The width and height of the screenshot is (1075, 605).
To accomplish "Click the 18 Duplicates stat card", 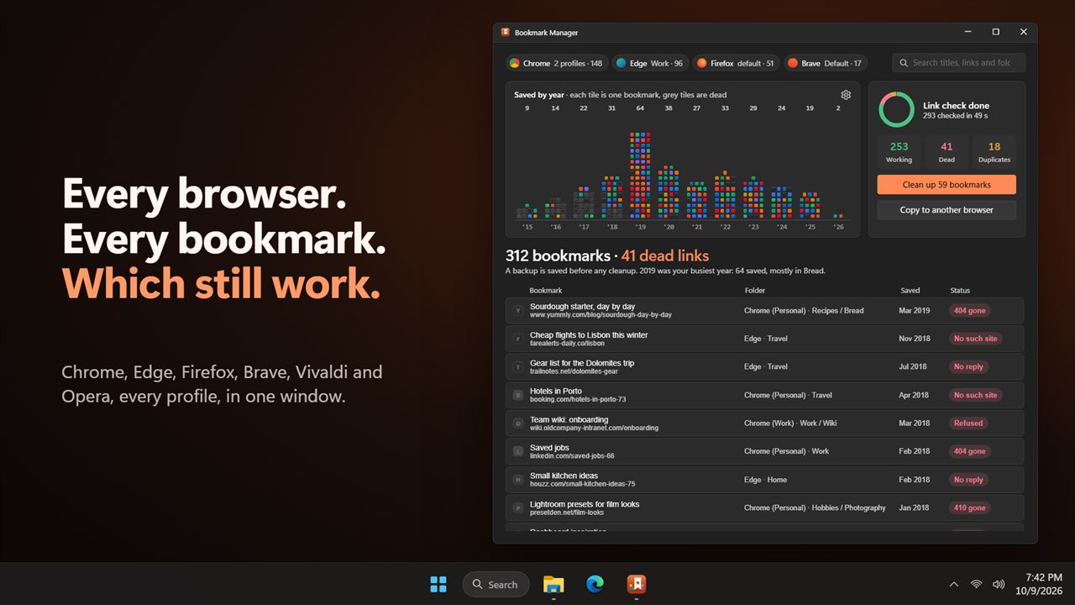I will (994, 151).
